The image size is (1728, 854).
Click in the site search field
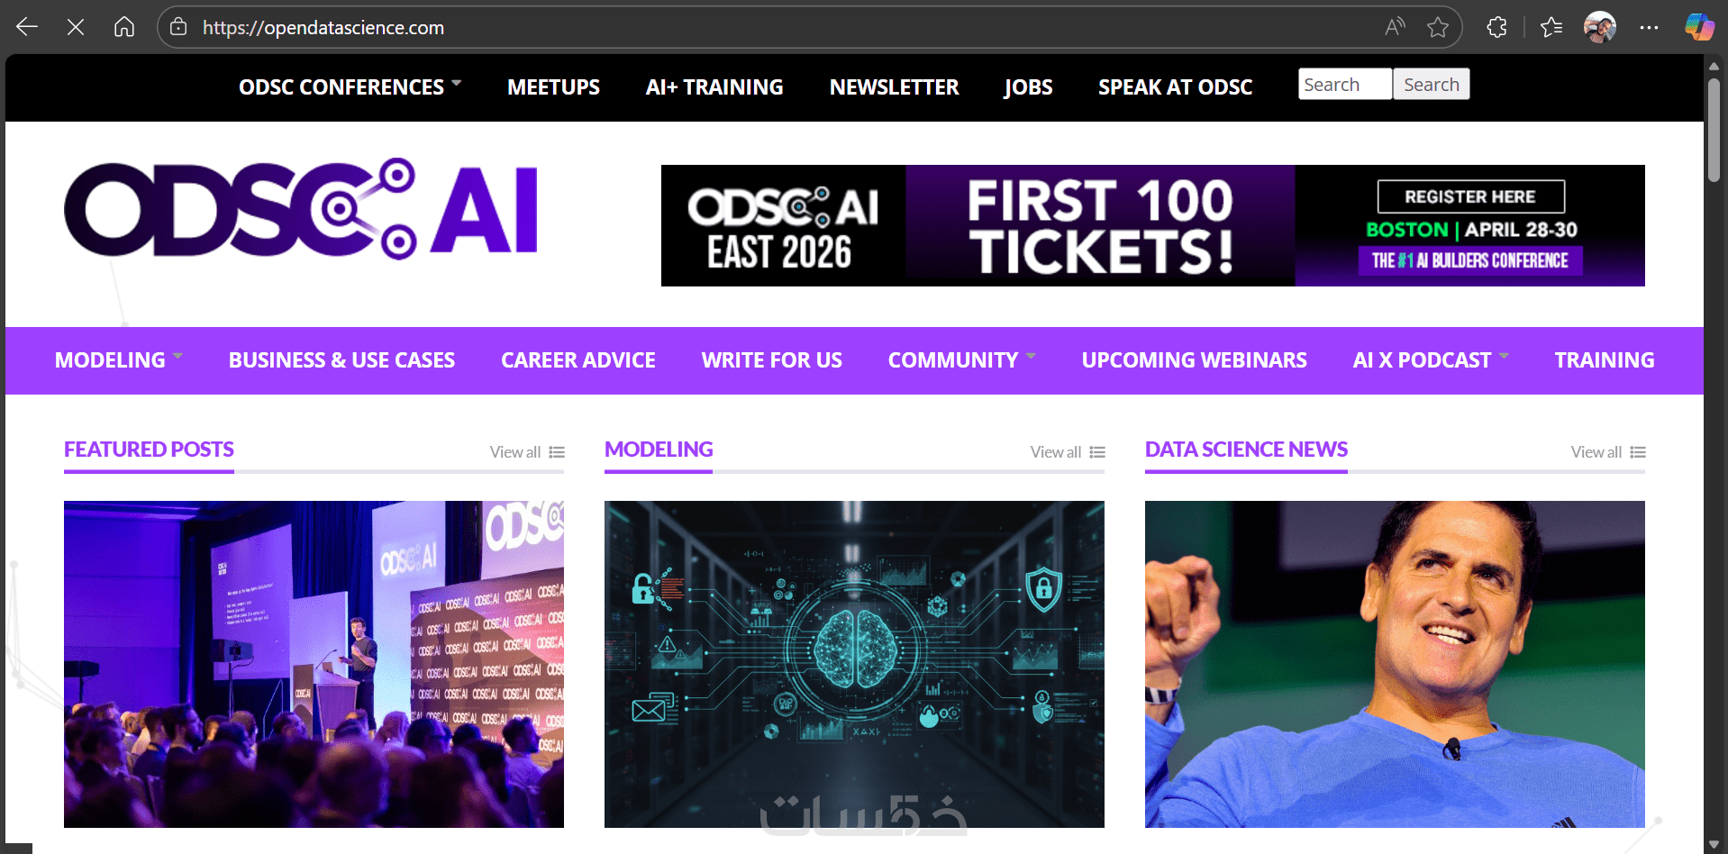click(1345, 84)
